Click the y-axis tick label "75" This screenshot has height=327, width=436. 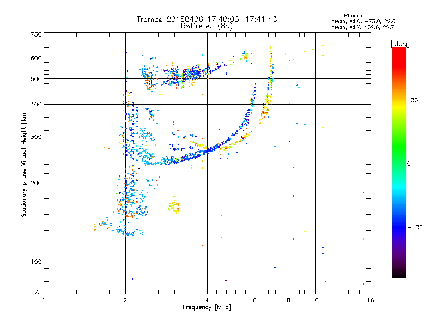coord(38,292)
